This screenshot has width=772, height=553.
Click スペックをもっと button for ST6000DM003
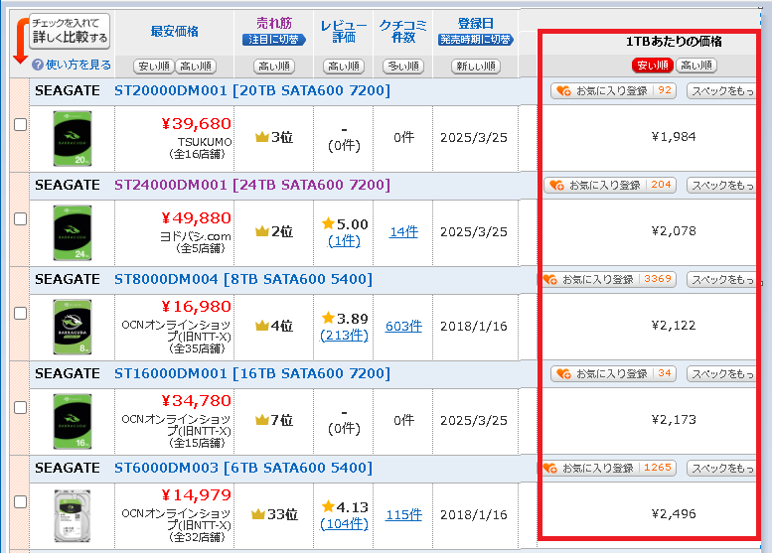pos(721,469)
